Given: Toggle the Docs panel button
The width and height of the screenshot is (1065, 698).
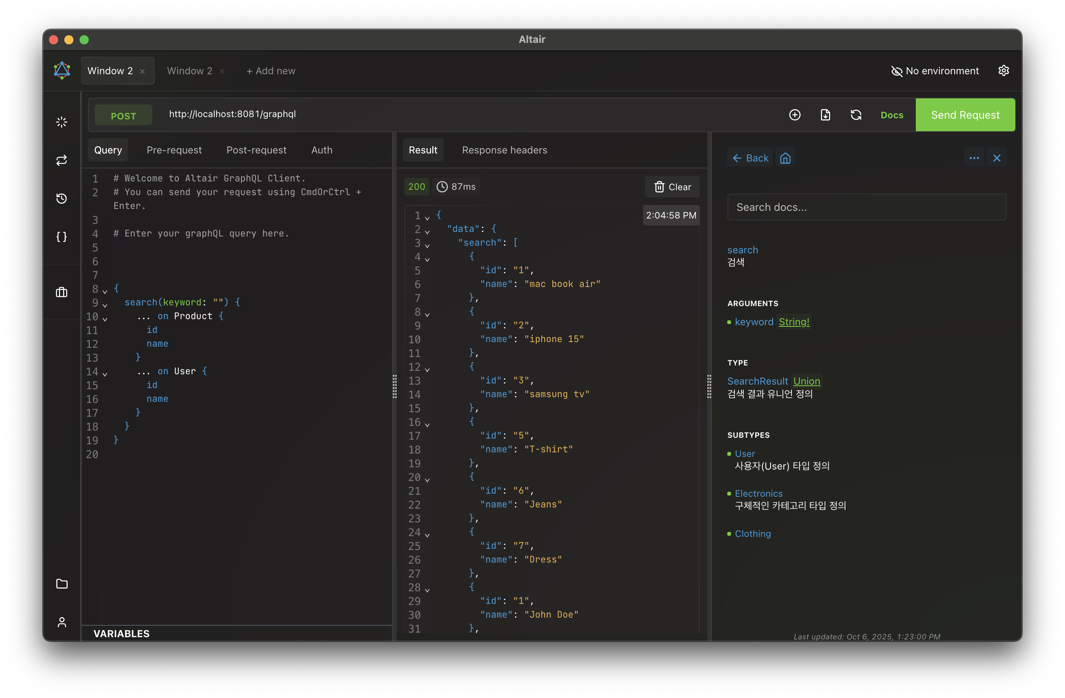Looking at the screenshot, I should point(891,115).
